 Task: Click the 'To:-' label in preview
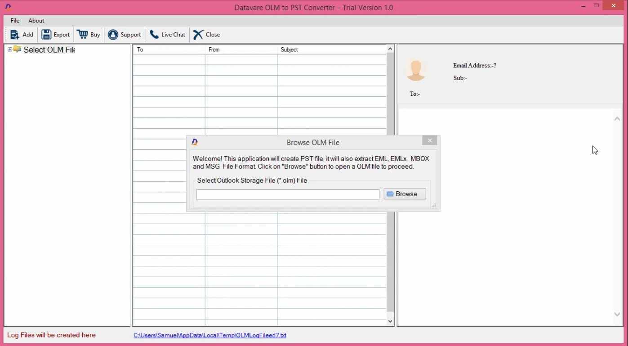click(415, 94)
